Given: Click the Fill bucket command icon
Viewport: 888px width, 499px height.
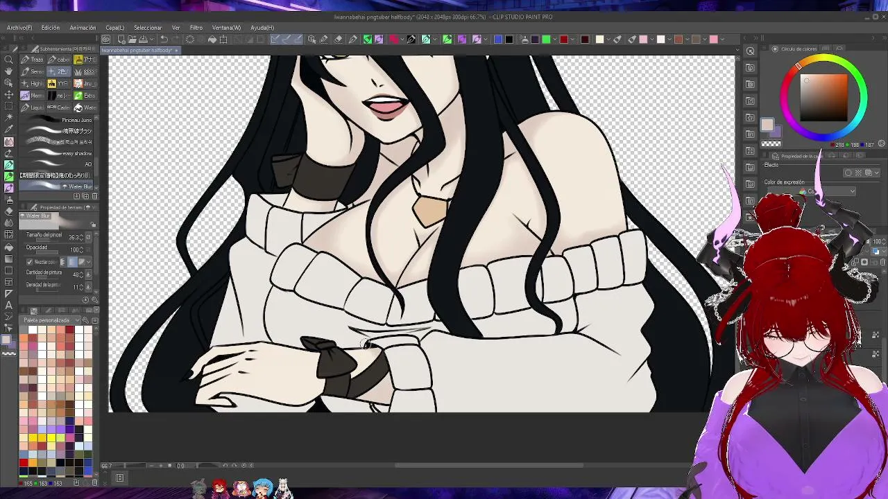Looking at the screenshot, I should [x=212, y=40].
